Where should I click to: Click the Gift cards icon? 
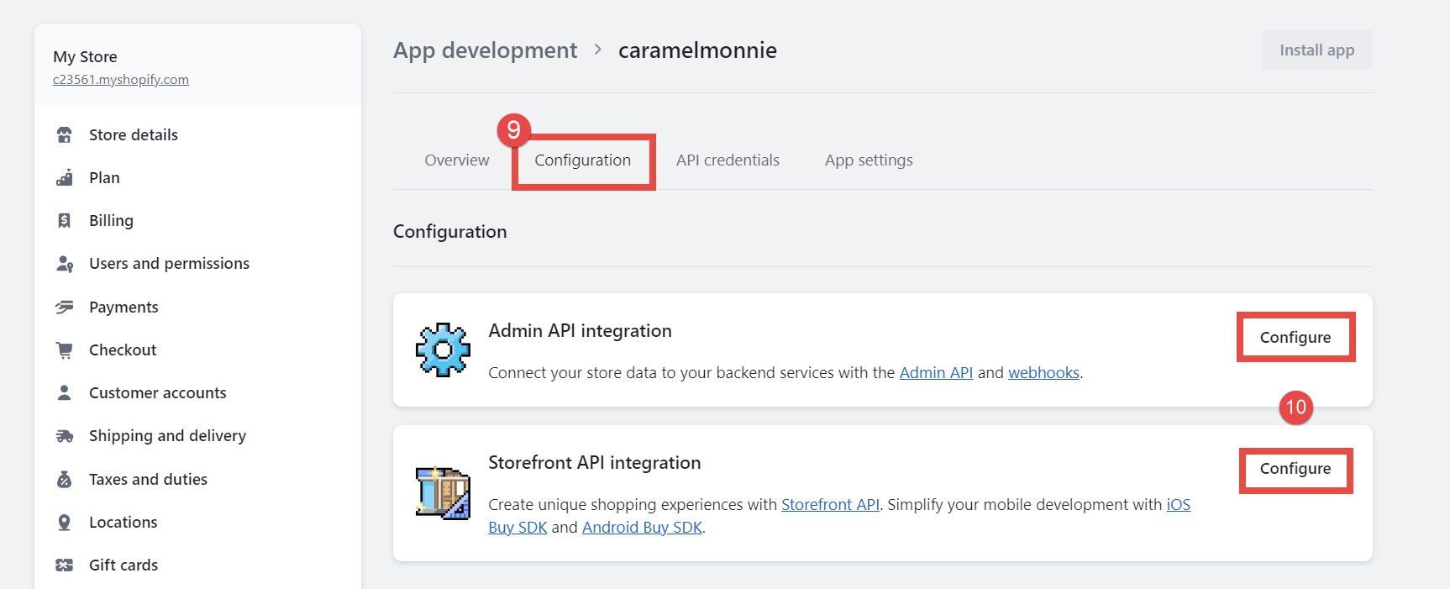click(64, 565)
